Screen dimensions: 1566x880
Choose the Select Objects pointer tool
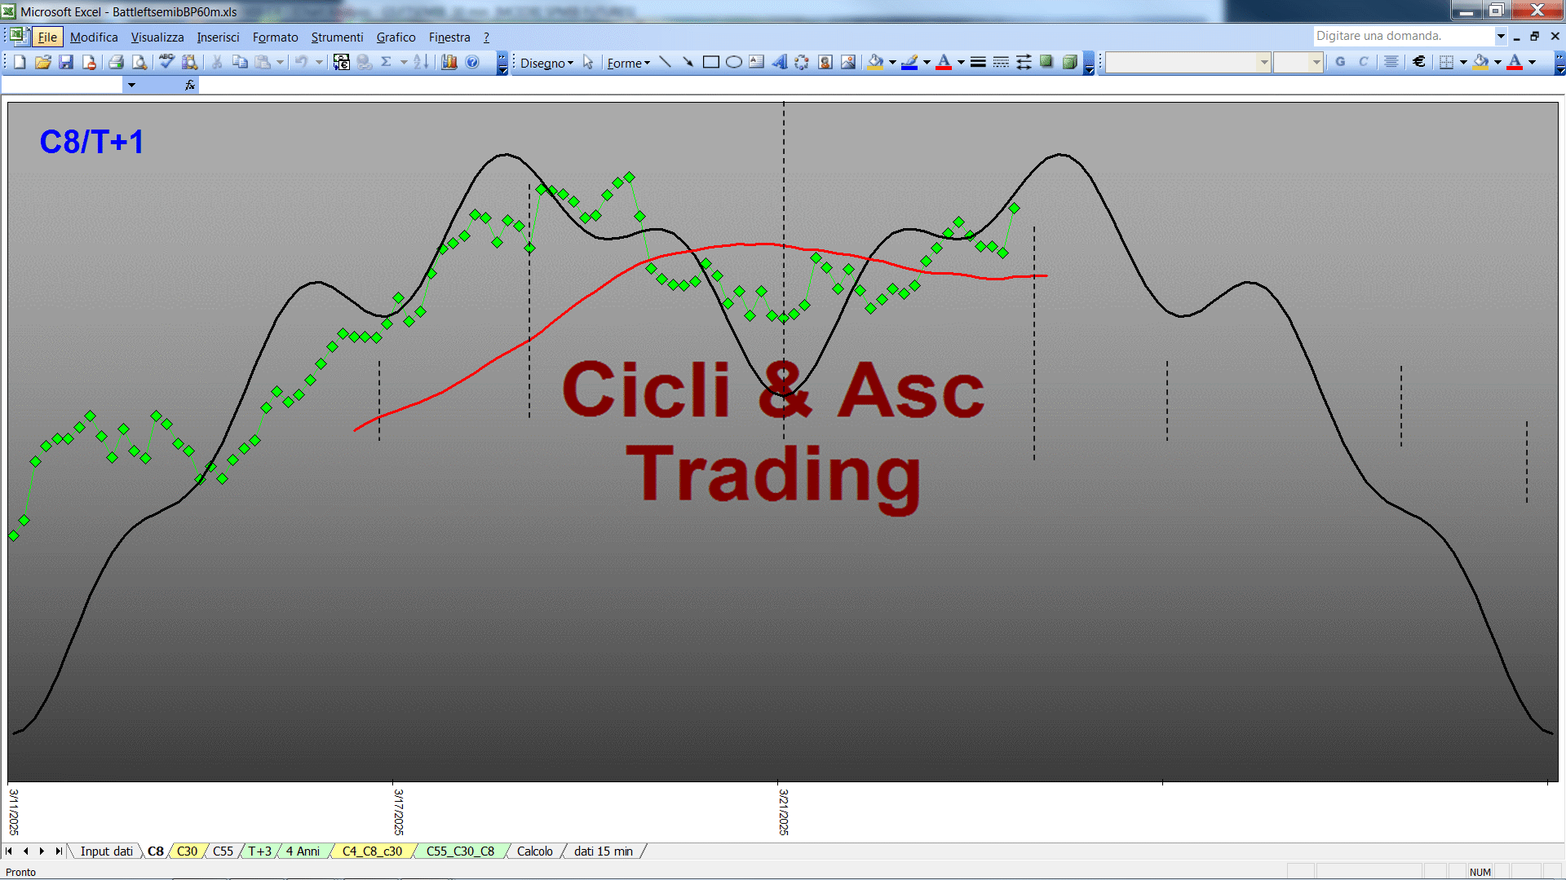point(588,62)
